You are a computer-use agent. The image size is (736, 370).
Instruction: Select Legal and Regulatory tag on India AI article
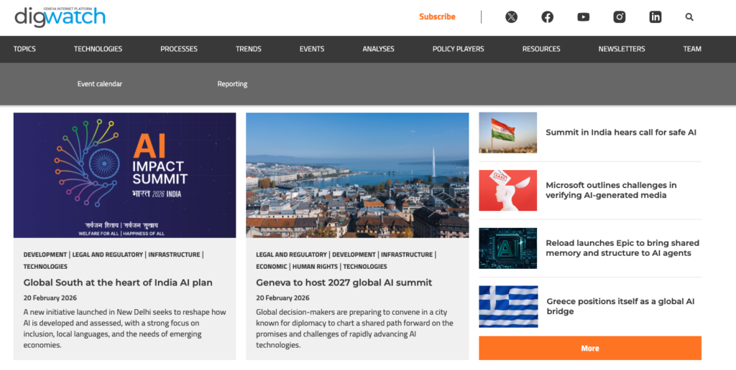point(108,255)
